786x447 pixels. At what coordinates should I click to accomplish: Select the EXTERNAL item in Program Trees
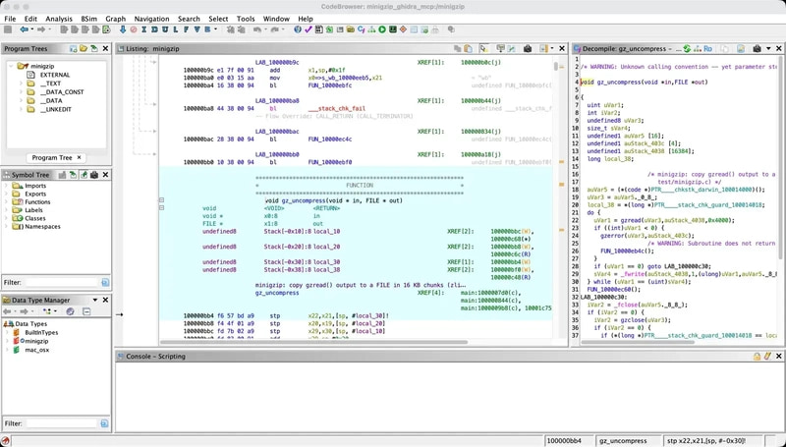[55, 75]
